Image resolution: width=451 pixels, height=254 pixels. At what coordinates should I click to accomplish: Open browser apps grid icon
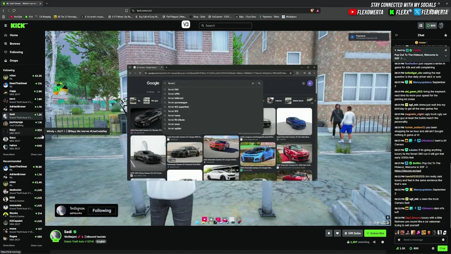pyautogui.click(x=4, y=17)
